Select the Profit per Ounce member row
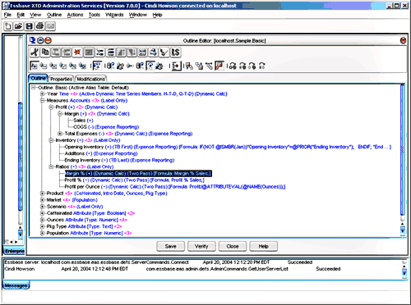The image size is (411, 305). (175, 187)
